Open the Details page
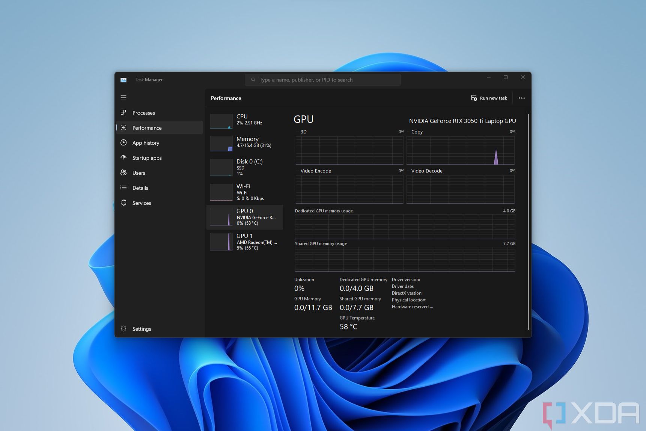646x431 pixels. (x=160, y=188)
